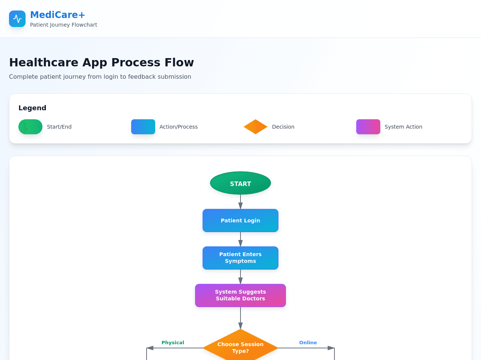
Task: Click the Online branch label
Action: 308,343
